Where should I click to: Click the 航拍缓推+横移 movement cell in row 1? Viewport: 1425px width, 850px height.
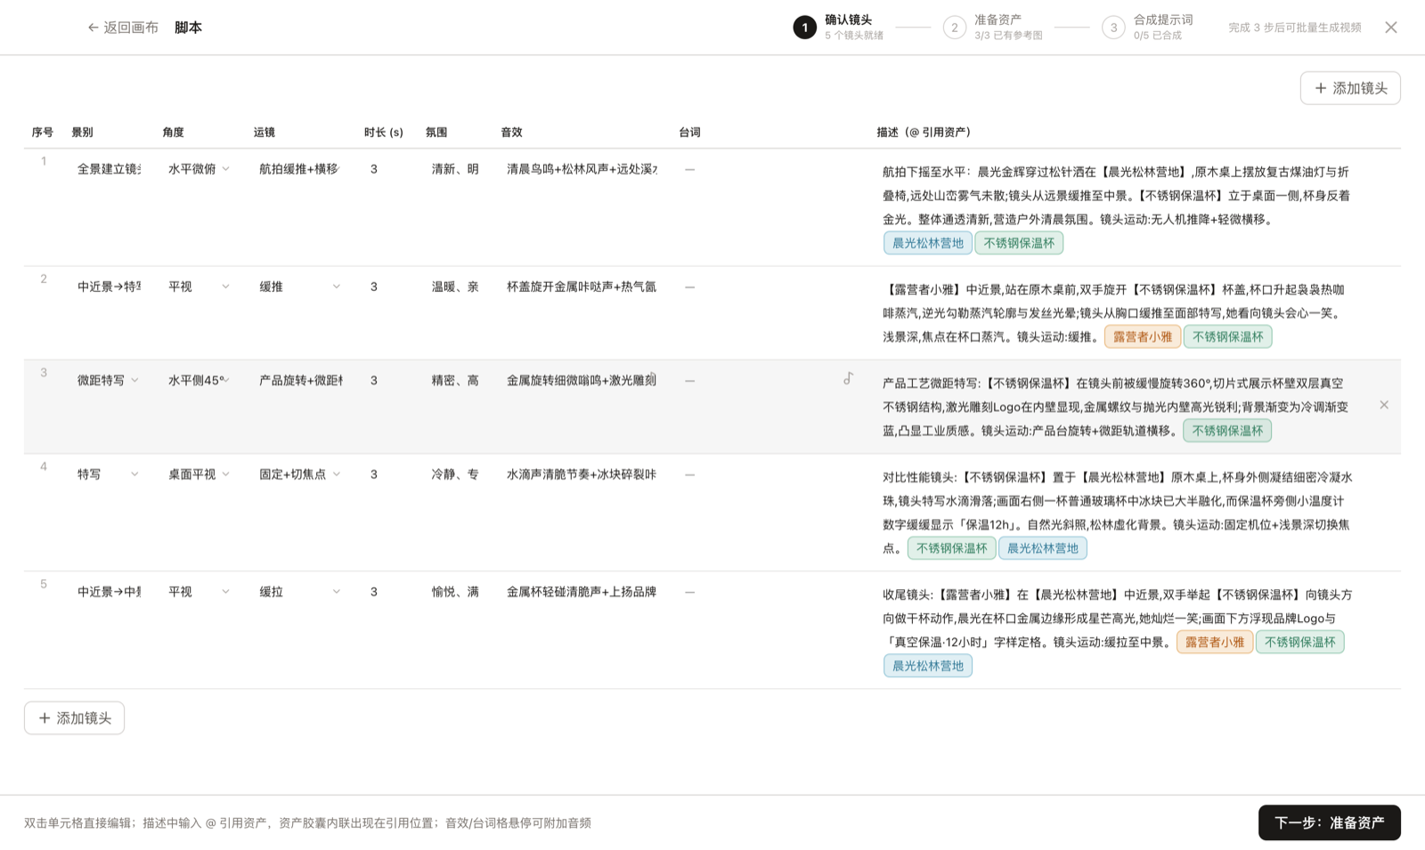pyautogui.click(x=299, y=169)
